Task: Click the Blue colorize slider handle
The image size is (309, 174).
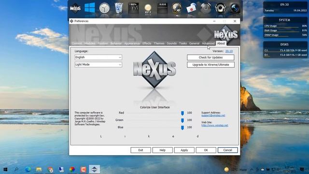Action: click(x=183, y=128)
